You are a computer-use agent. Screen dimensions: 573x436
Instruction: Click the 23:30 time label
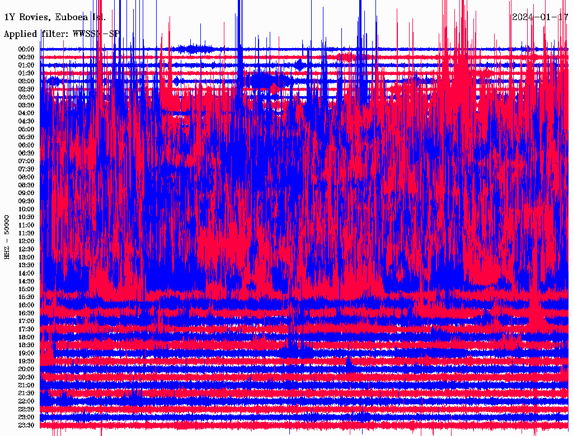26,425
